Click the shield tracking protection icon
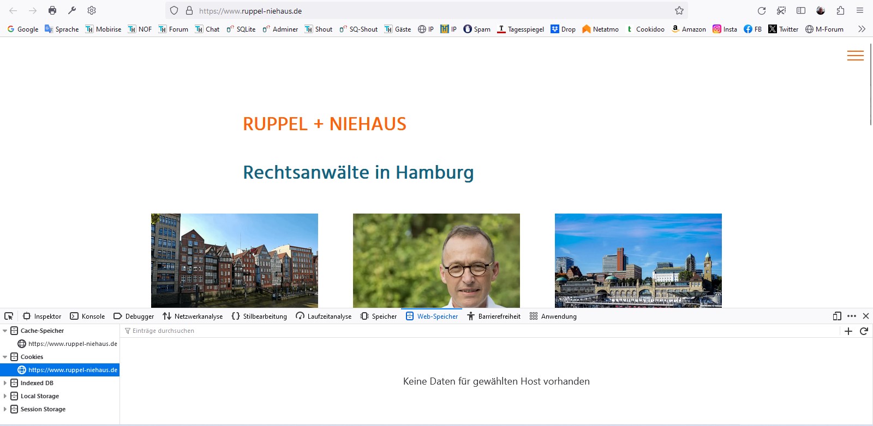The height and width of the screenshot is (426, 873). [x=174, y=10]
